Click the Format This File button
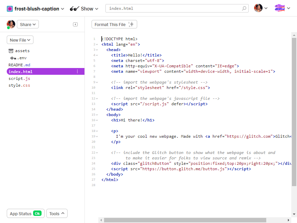The height and width of the screenshot is (223, 297). pyautogui.click(x=114, y=24)
